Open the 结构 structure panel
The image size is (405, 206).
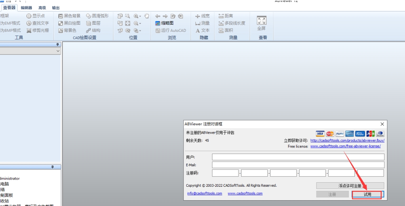tap(93, 30)
